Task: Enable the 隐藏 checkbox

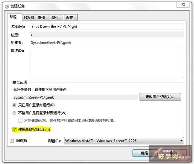Action: 12,140
